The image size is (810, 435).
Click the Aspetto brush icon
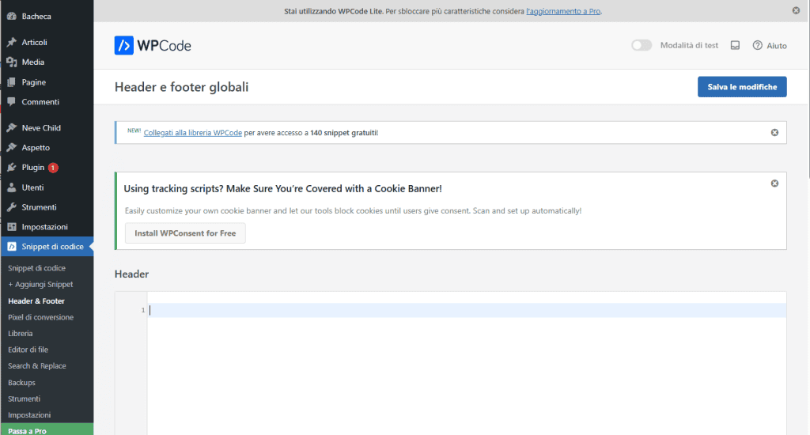11,148
